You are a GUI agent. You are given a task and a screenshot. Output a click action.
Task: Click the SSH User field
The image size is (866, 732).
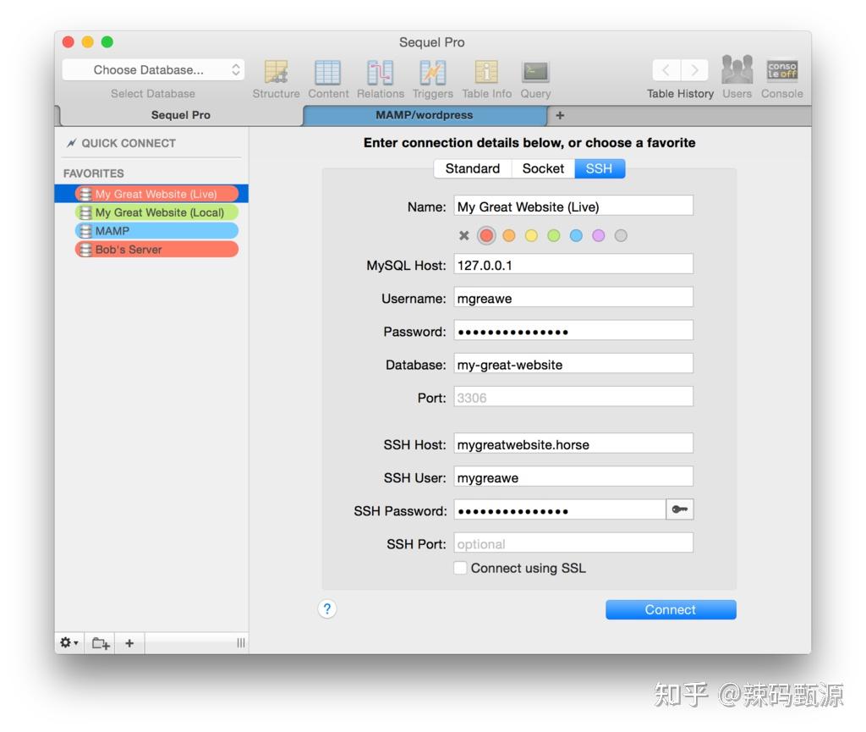click(573, 476)
